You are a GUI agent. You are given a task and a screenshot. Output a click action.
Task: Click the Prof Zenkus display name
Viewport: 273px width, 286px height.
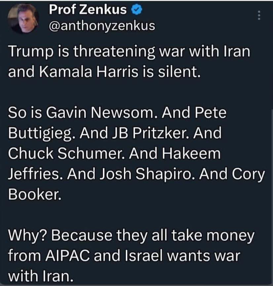[88, 10]
